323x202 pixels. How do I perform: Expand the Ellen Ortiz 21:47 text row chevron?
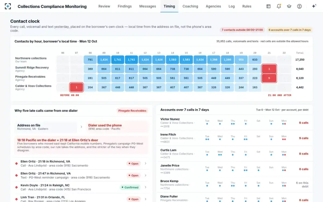click(146, 175)
